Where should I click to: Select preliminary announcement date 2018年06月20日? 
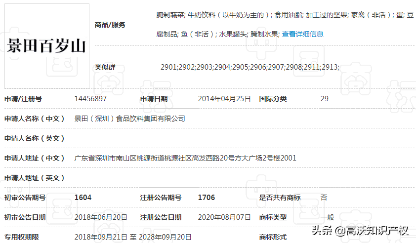click(x=101, y=217)
